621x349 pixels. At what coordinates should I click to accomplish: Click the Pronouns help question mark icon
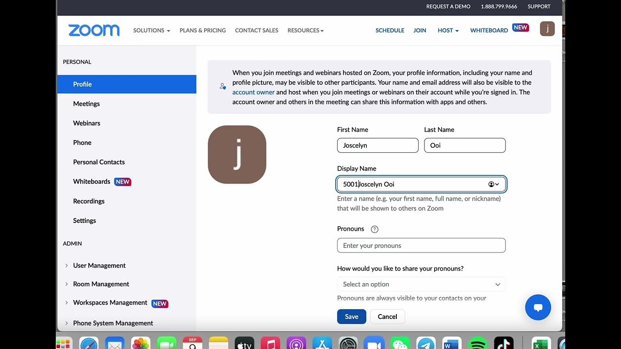coord(375,229)
